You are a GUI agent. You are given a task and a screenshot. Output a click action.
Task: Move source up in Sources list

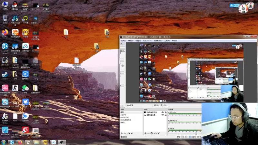tap(155, 133)
